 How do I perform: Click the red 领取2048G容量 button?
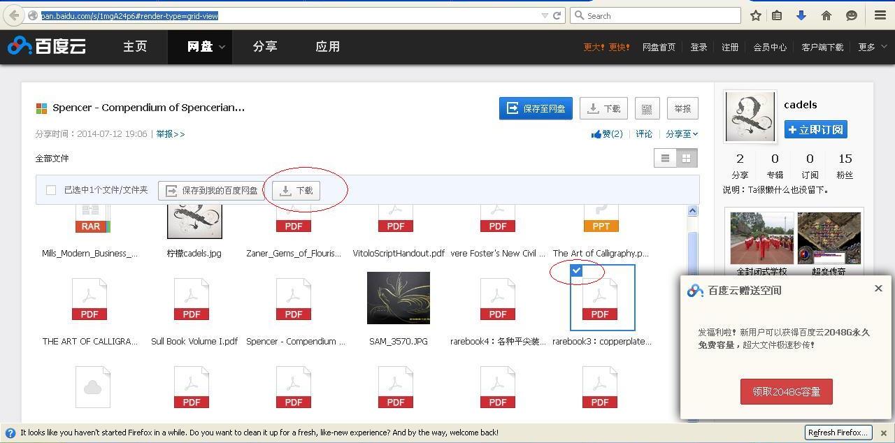tap(786, 391)
